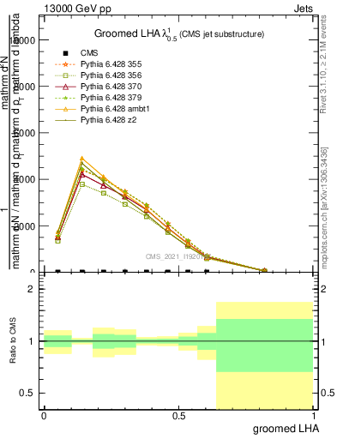The height and width of the screenshot is (439, 337).
Task: Click x-axis tick label '0.5'
Action: 178,416
